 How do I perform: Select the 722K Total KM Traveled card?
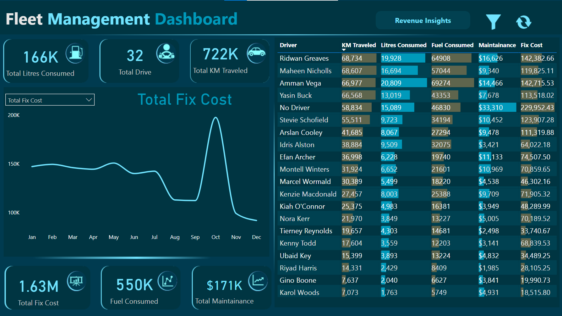229,61
